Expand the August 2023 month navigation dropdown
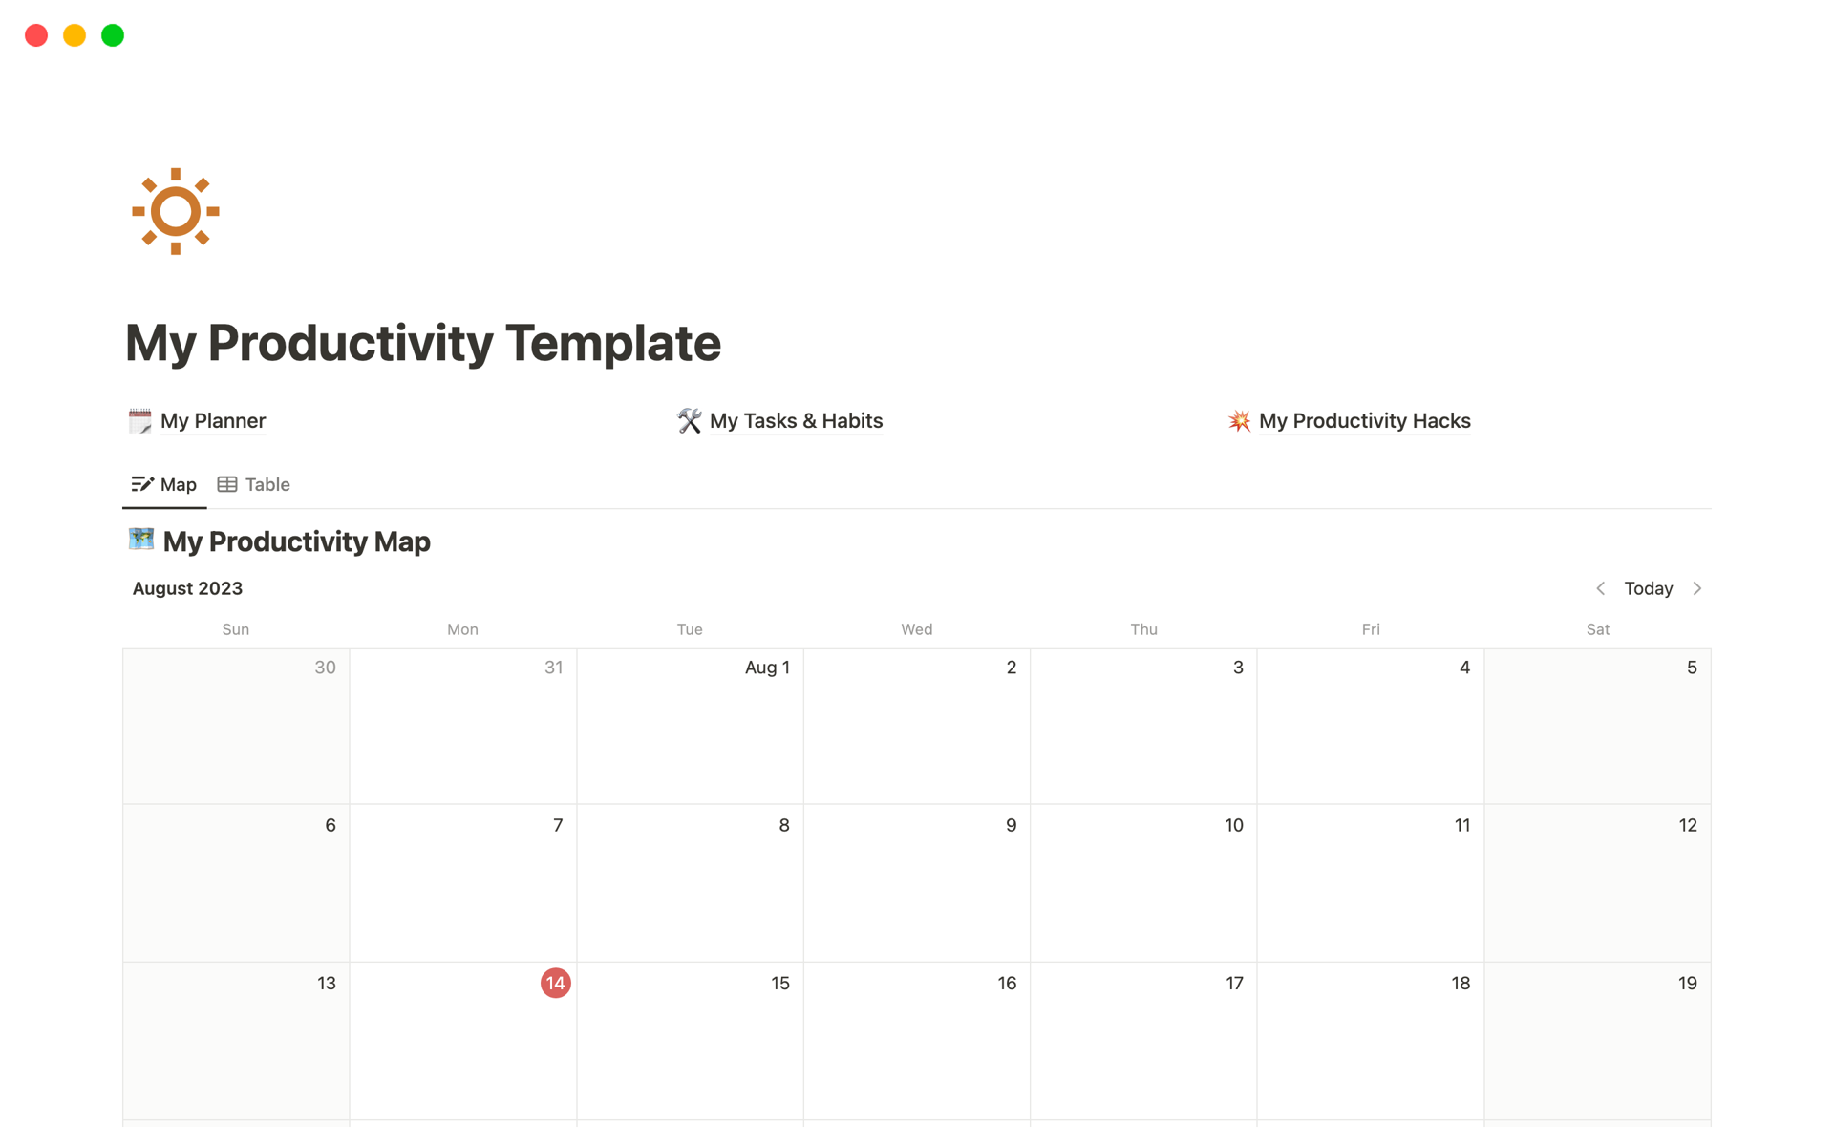Screen dimensions: 1834x1146 click(186, 587)
